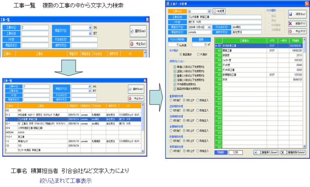Click the orange 工事No label in 工事データ管理
This screenshot has width=310, height=187.
177,11
